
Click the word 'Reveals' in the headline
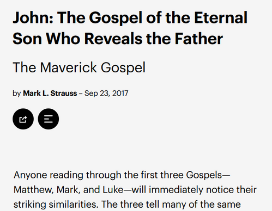pyautogui.click(x=113, y=39)
